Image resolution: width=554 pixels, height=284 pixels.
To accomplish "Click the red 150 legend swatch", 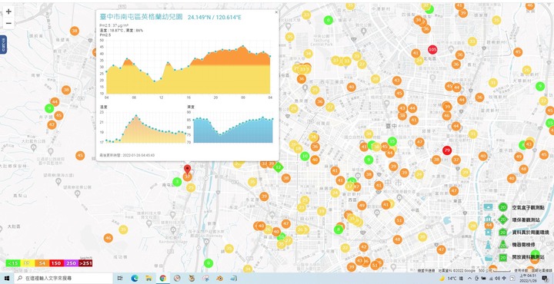I will [56, 263].
